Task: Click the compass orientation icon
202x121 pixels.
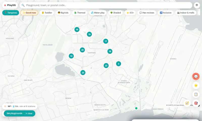Action: pos(187,103)
